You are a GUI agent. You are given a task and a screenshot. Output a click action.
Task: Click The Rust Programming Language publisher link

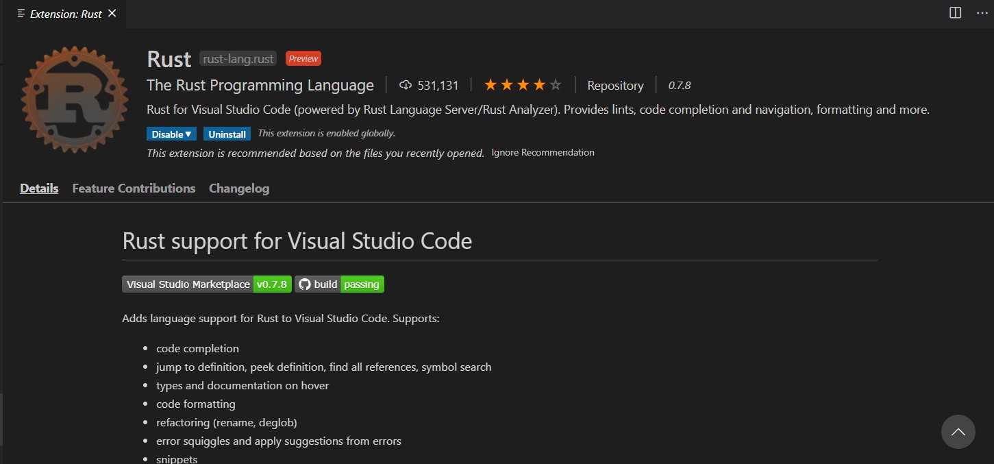[260, 86]
